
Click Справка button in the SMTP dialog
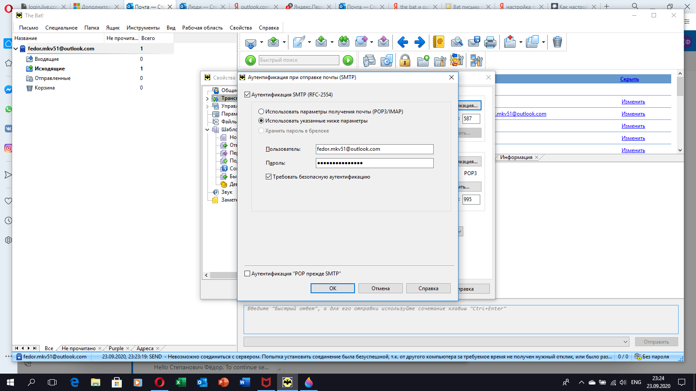(428, 288)
